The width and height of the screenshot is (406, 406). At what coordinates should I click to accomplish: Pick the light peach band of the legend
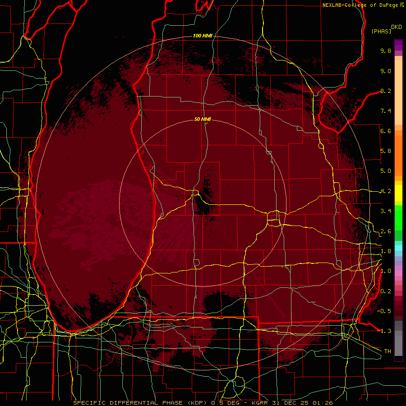coord(398,92)
